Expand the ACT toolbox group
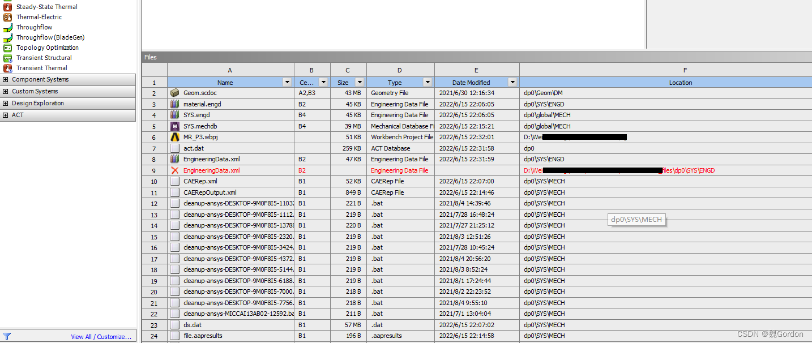Screen dimensions: 812x343 tap(6, 115)
